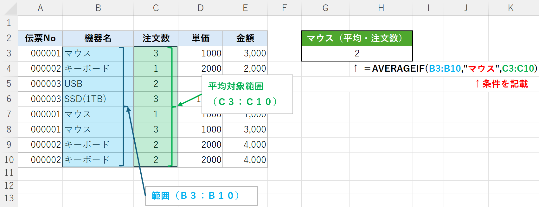Click the green マウス(平均・注文数) title cell

point(357,38)
